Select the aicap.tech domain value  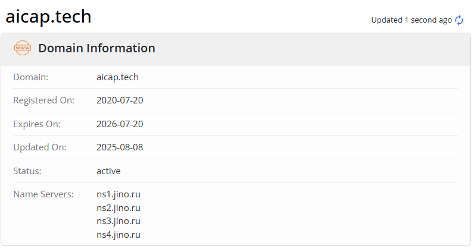(117, 77)
